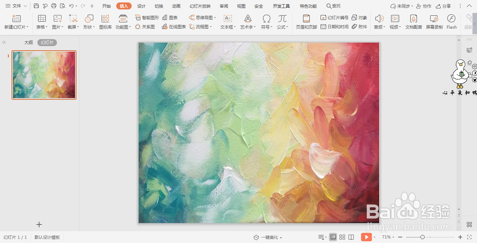The height and width of the screenshot is (243, 477).
Task: Open 艺术字 word art gallery
Action: (248, 22)
